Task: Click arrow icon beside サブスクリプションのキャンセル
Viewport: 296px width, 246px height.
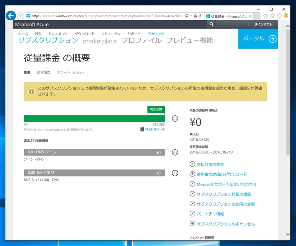Action: [192, 223]
